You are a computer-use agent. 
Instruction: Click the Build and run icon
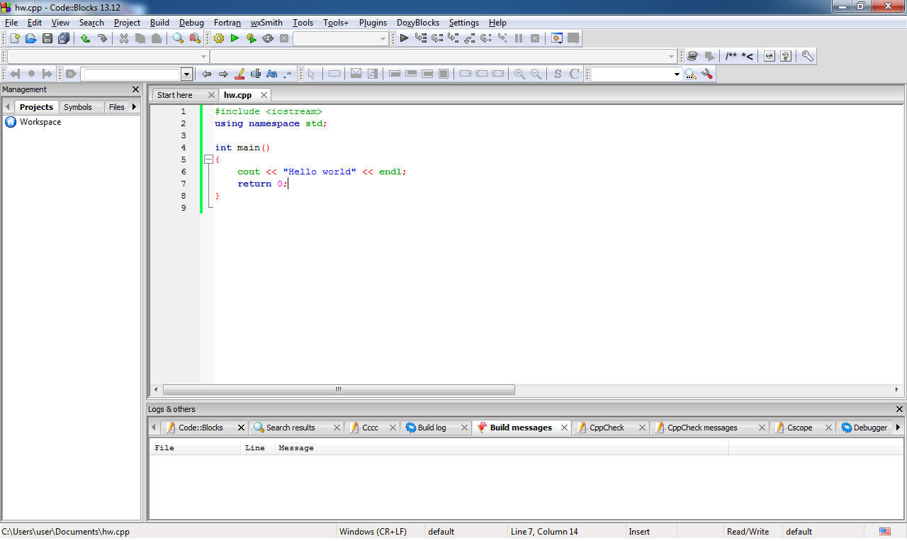tap(251, 38)
